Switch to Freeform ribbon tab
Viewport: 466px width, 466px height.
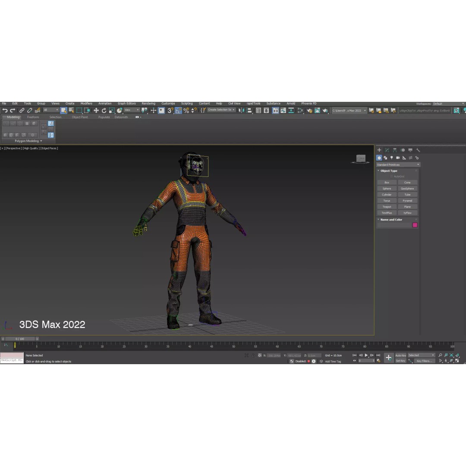33,117
